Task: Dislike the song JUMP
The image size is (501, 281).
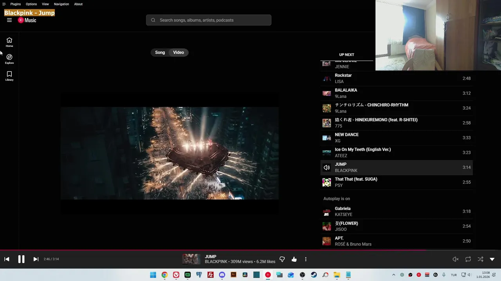Action: (282, 259)
